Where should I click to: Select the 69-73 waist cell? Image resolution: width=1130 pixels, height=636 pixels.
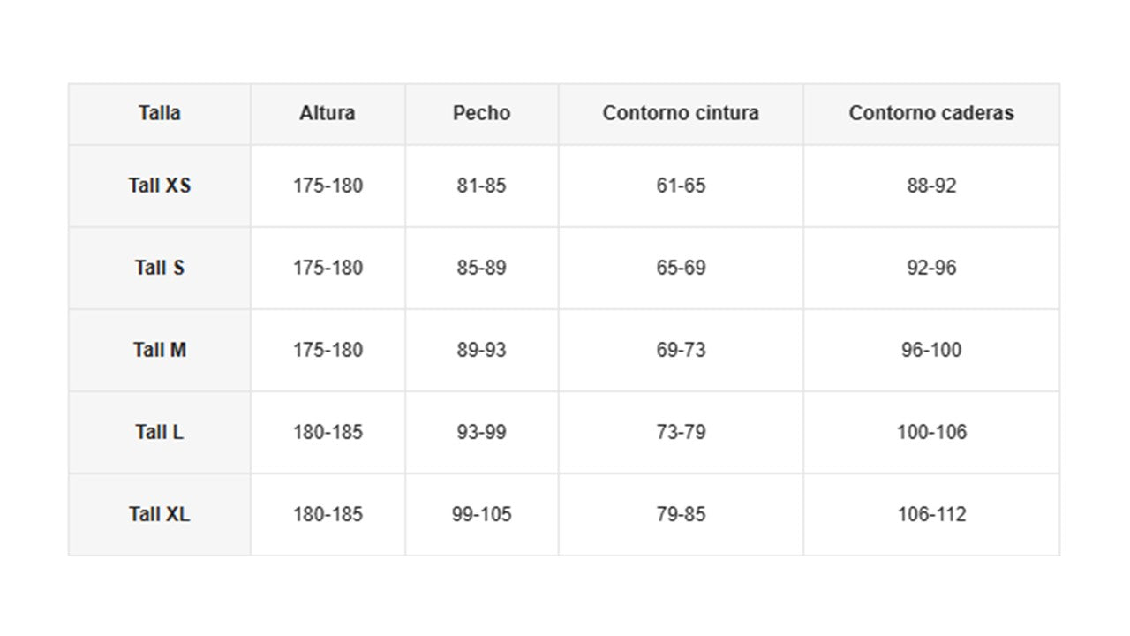point(681,350)
